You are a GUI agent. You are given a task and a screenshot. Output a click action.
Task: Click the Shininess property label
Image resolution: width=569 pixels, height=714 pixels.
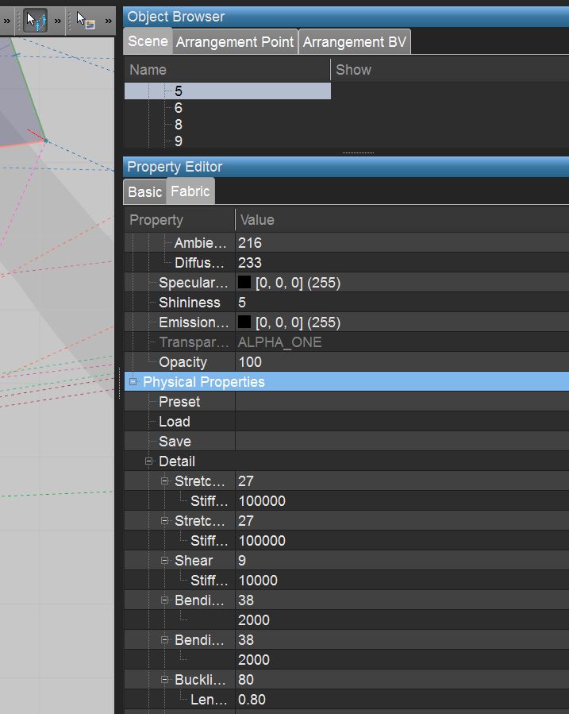click(189, 303)
